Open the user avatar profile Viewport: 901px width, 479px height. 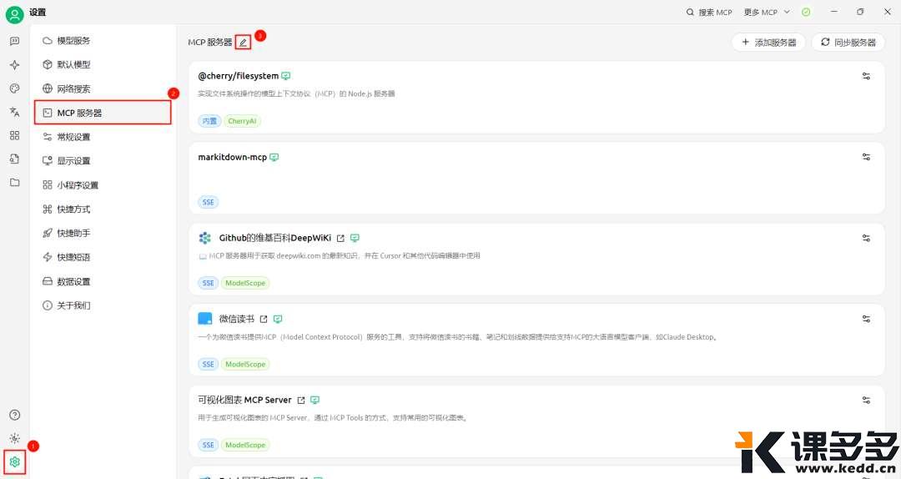click(x=14, y=14)
